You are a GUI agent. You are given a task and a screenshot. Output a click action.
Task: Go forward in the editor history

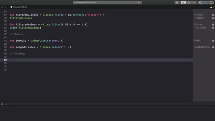tap(8, 7)
